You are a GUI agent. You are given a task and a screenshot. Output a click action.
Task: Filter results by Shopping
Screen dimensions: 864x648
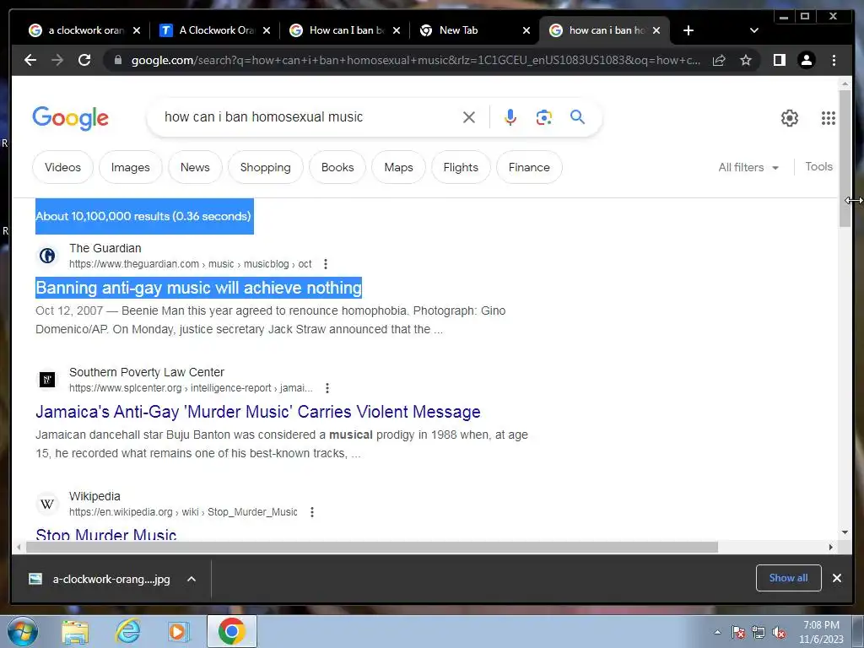coord(265,167)
